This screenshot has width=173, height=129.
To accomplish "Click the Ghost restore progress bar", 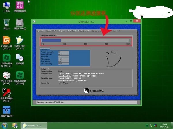I will coord(86,40).
